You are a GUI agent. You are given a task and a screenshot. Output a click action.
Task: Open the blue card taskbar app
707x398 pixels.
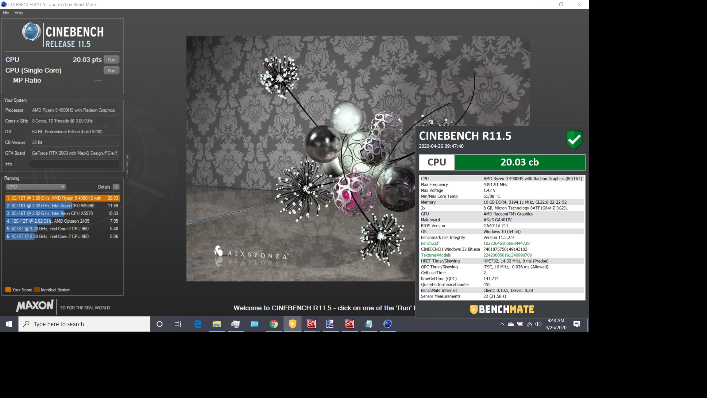coord(255,324)
